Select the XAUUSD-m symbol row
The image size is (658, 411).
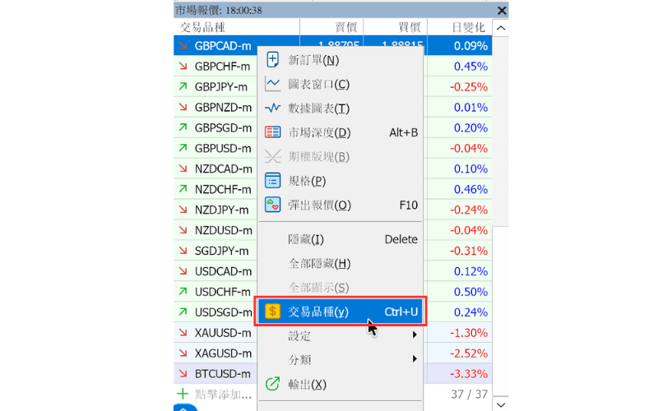(x=215, y=333)
